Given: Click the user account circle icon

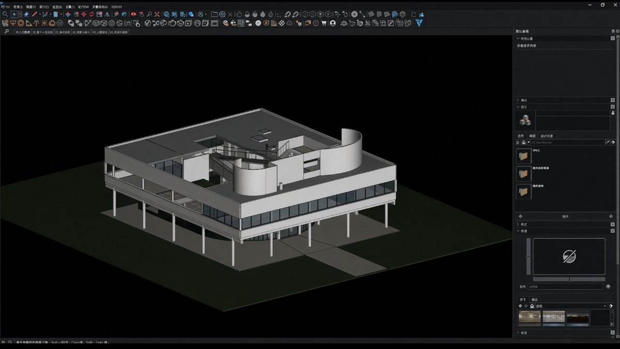Looking at the screenshot, I should pyautogui.click(x=332, y=23).
